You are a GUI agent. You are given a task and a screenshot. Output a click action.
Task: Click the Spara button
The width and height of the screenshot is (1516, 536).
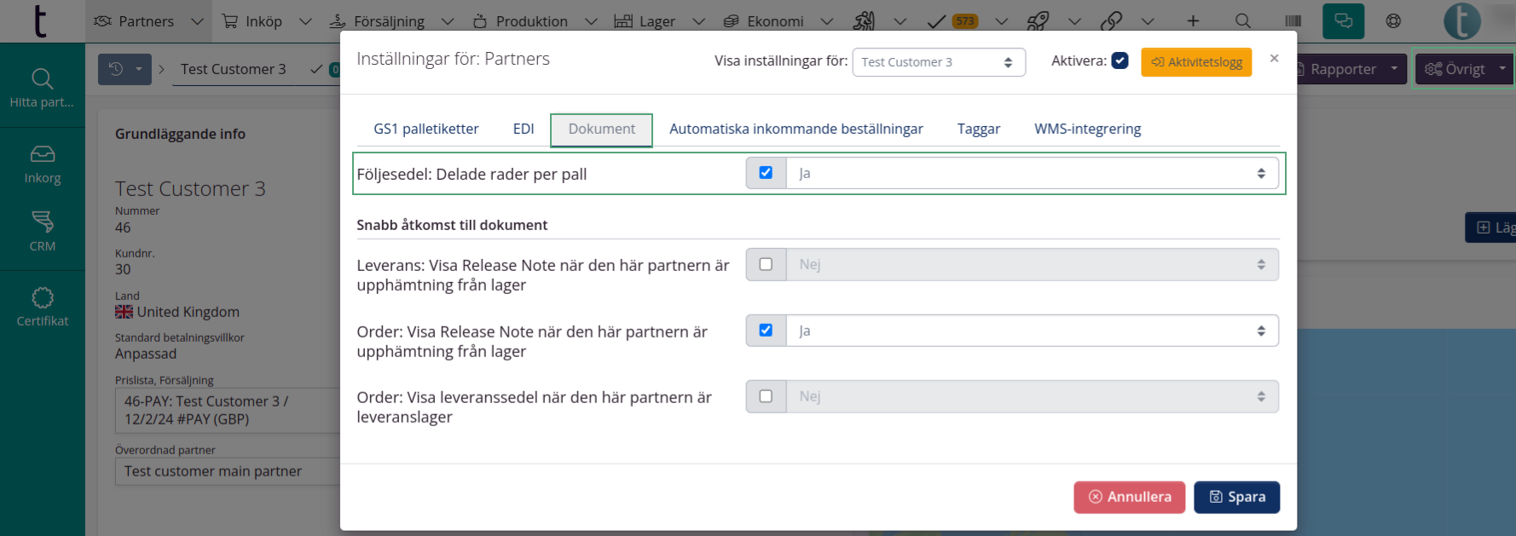tap(1236, 497)
